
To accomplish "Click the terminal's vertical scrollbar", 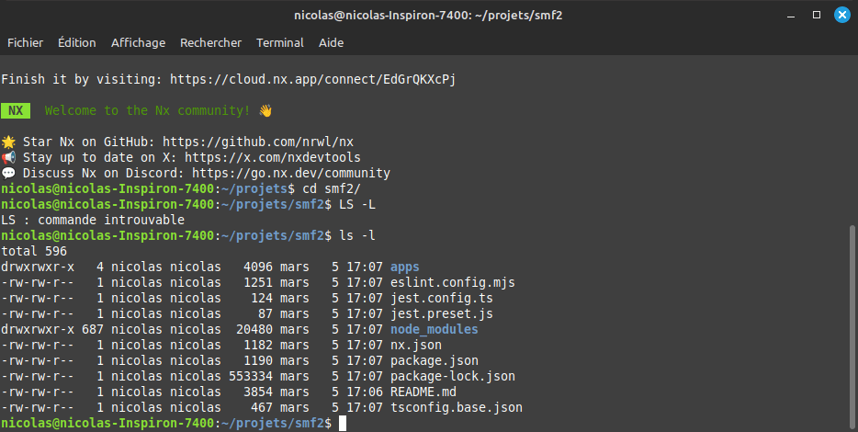I will [852, 322].
